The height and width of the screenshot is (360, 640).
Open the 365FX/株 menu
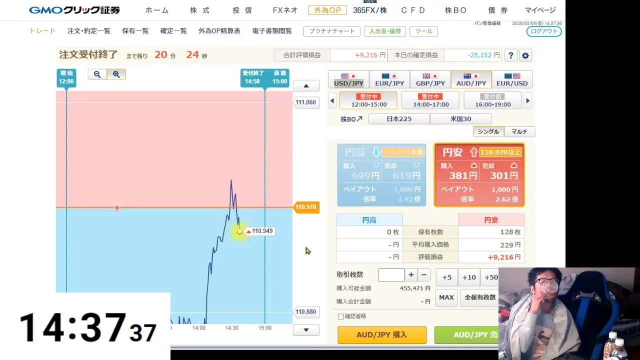(x=370, y=10)
